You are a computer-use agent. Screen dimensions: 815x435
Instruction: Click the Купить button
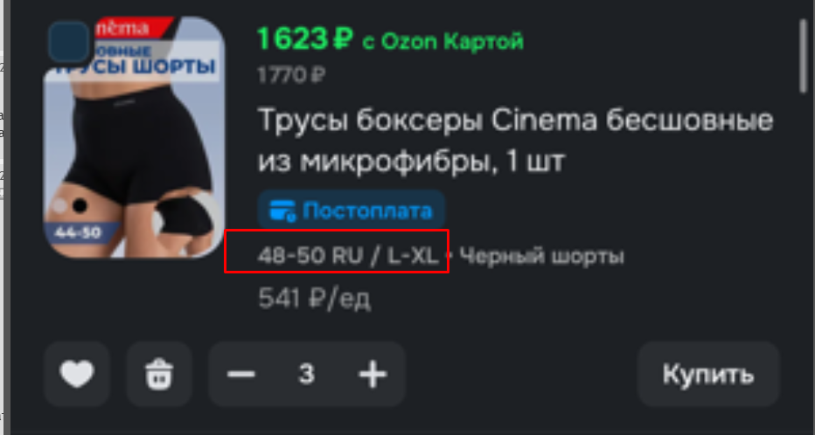(708, 374)
